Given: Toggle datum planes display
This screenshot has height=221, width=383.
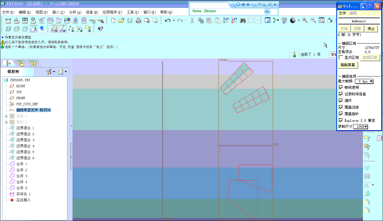Looking at the screenshot, I should tap(54, 29).
